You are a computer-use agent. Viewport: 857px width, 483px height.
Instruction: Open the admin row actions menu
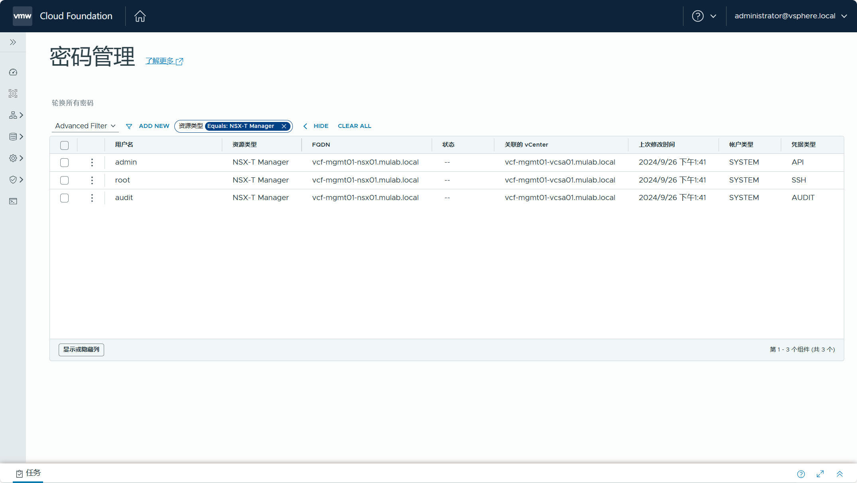92,163
